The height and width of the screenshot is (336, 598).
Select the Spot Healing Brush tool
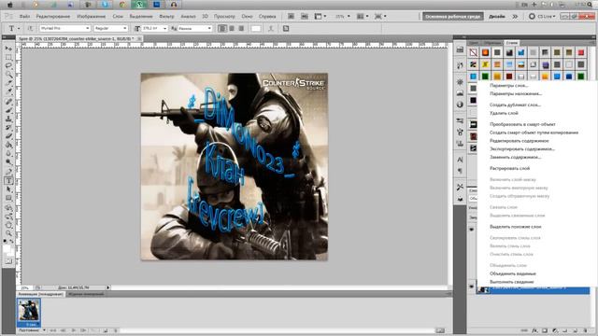click(8, 102)
